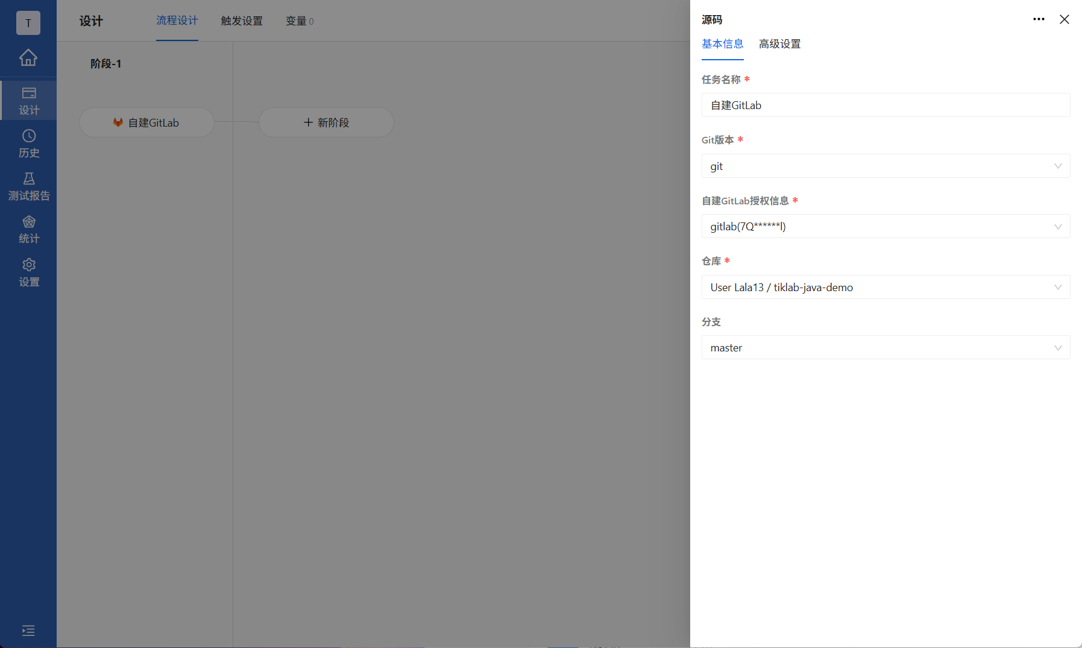Switch to the 触发设置 tab
The image size is (1082, 648).
tap(242, 20)
